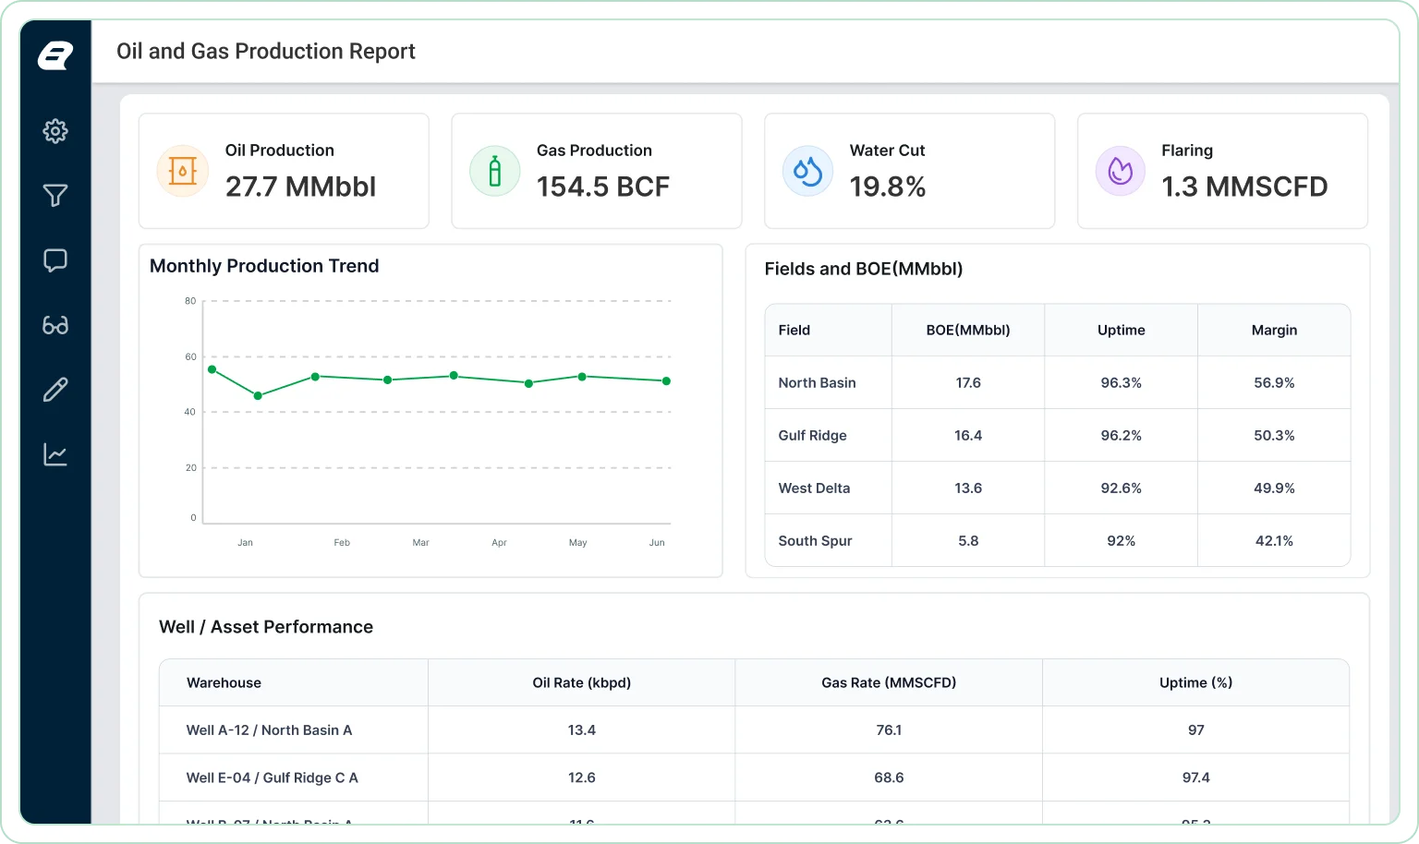Click the BOE(MMbbl) column header
This screenshot has height=844, width=1419.
(x=968, y=331)
